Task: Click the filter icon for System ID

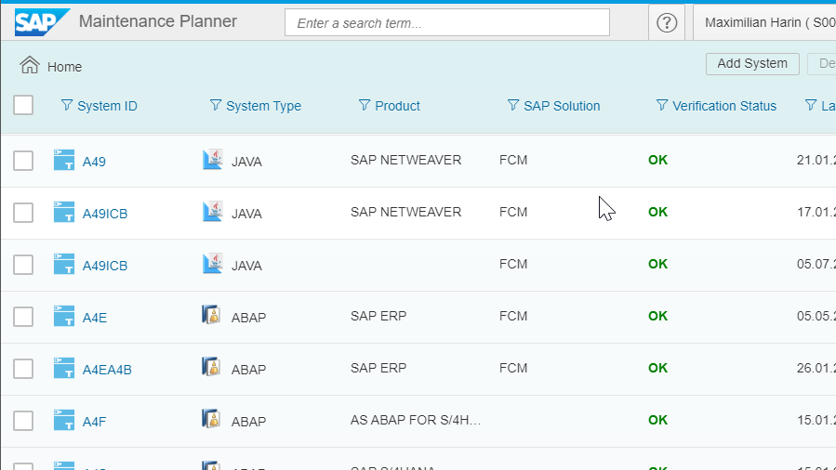Action: click(67, 105)
